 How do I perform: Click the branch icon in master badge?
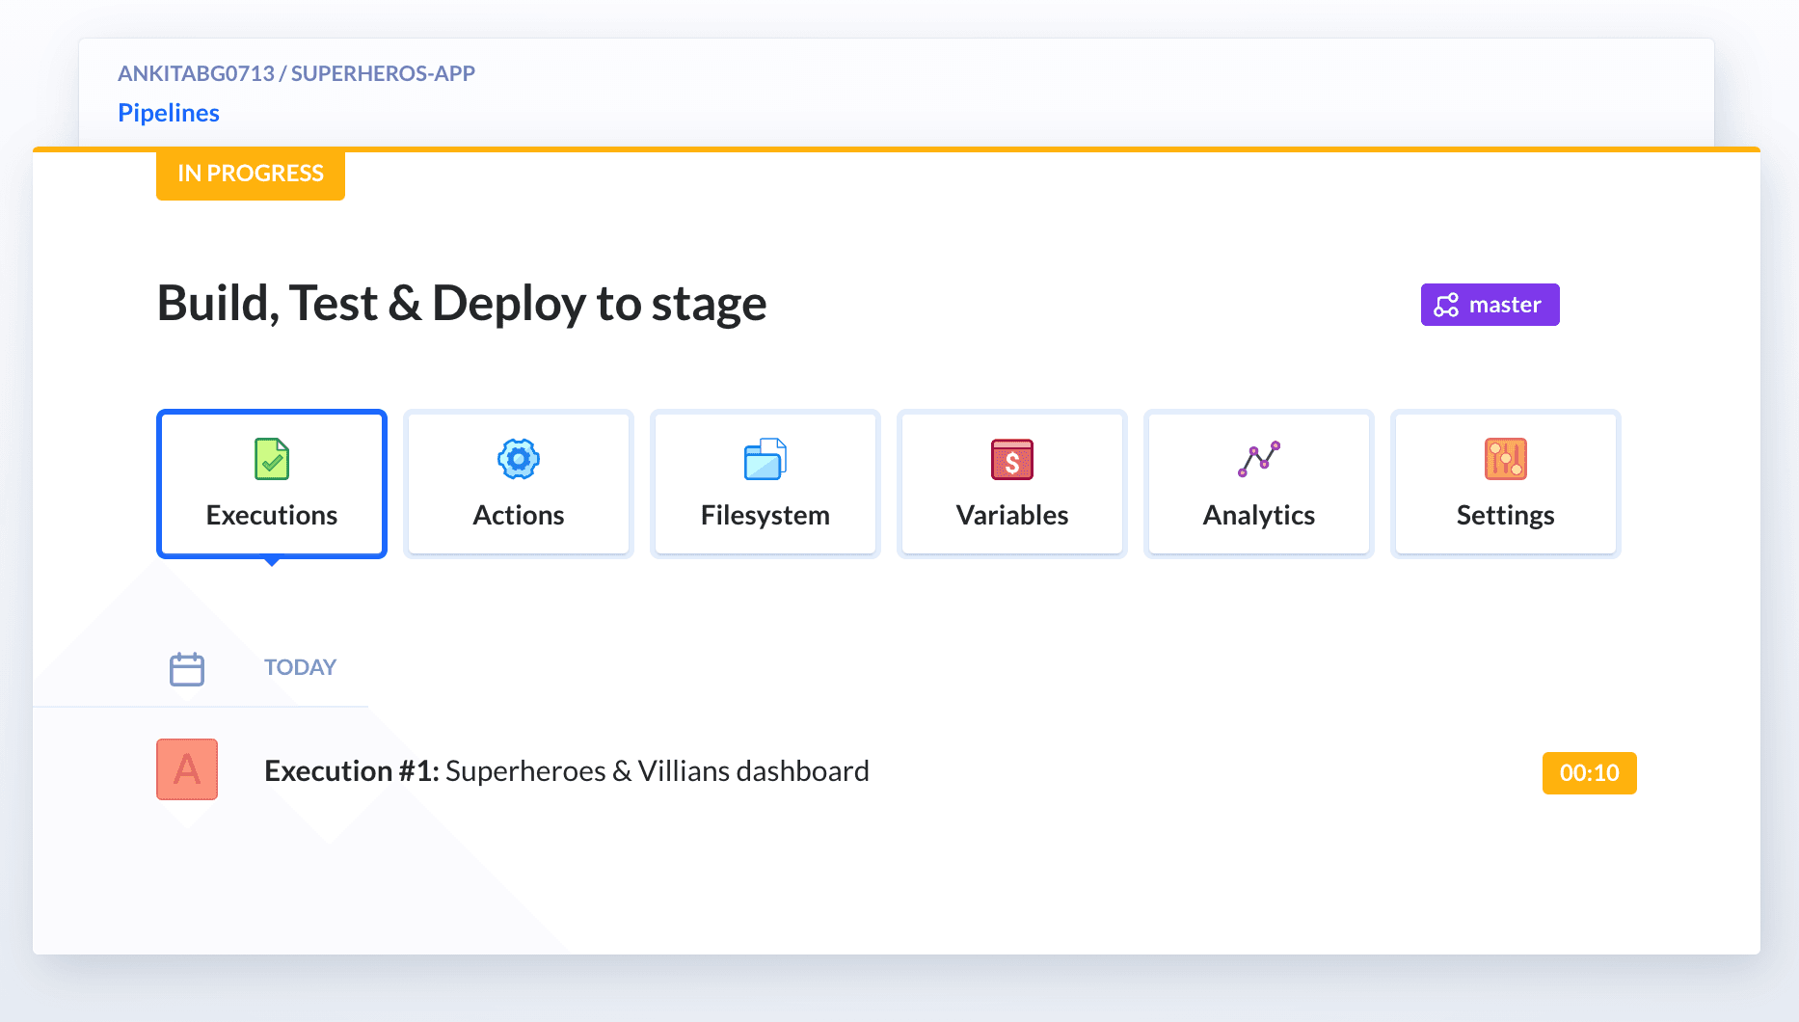tap(1446, 306)
